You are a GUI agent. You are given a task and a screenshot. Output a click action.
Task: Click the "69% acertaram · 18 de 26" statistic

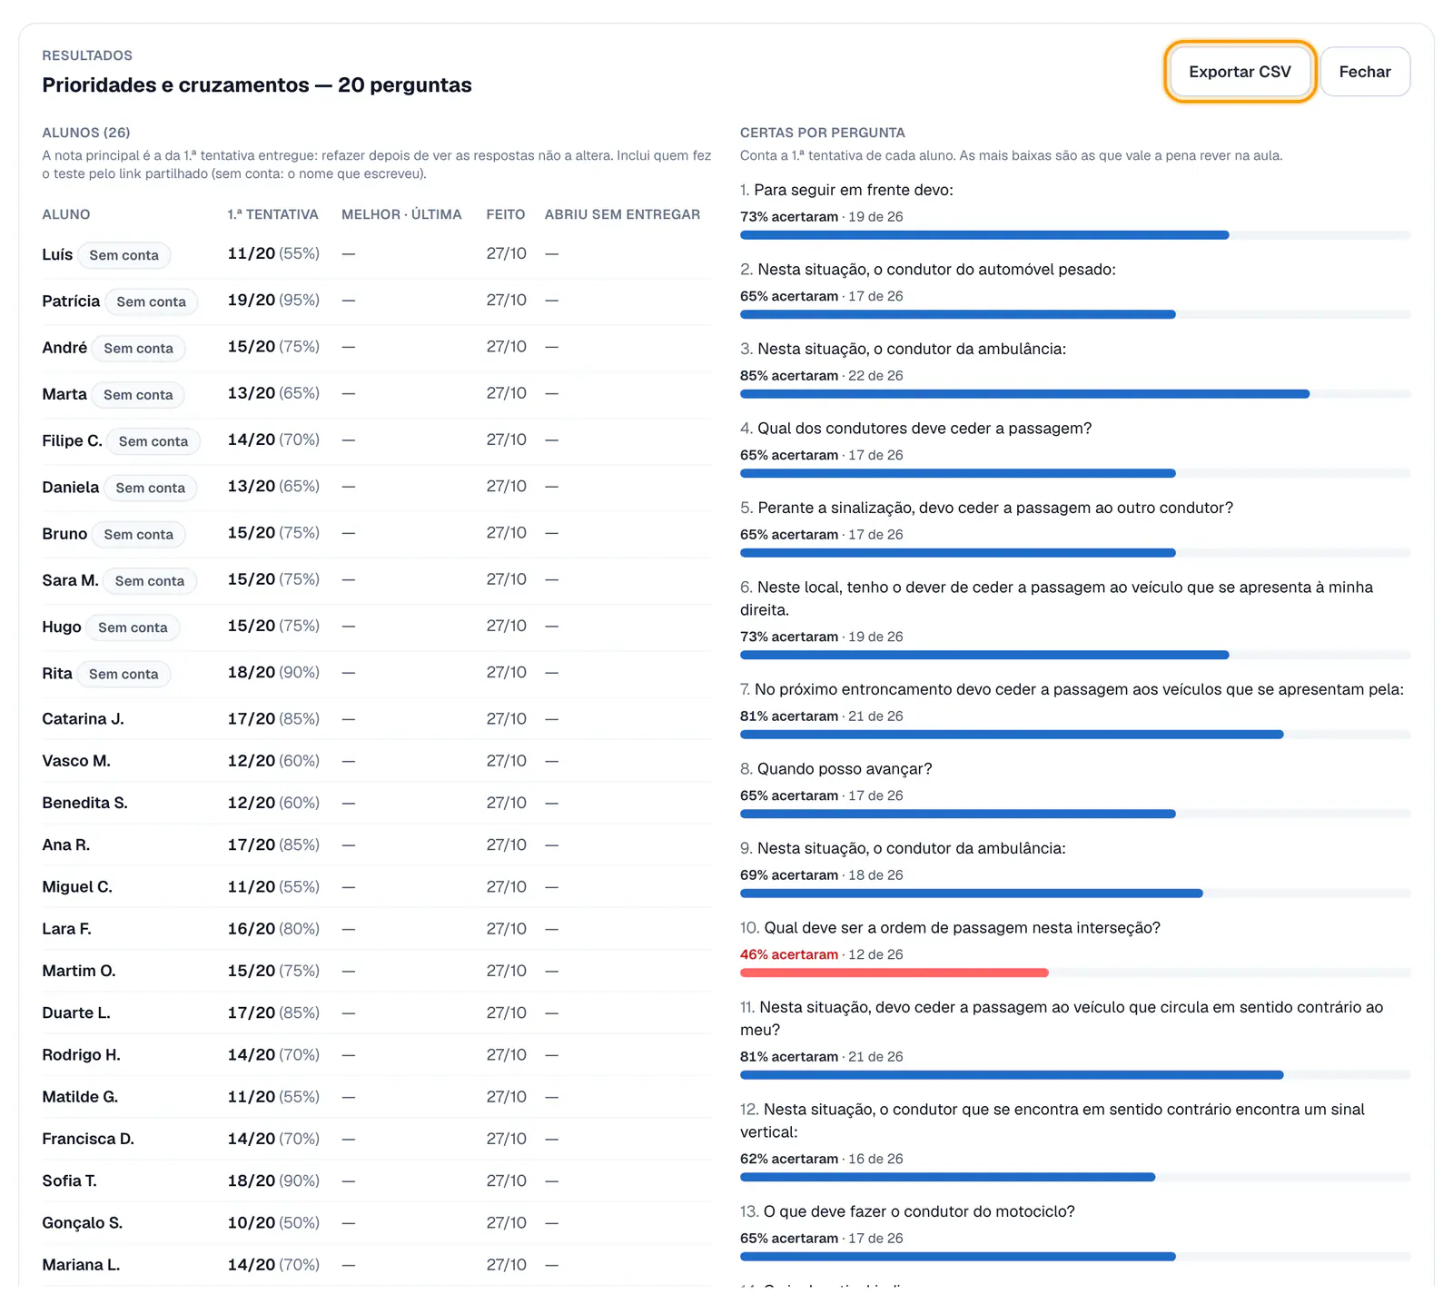(x=822, y=874)
